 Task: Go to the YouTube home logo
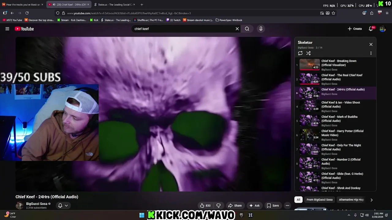click(x=24, y=29)
